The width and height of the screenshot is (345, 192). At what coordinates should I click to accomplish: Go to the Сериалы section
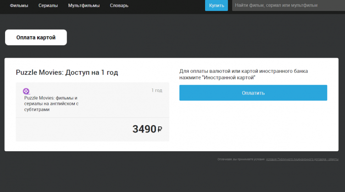[x=48, y=5]
